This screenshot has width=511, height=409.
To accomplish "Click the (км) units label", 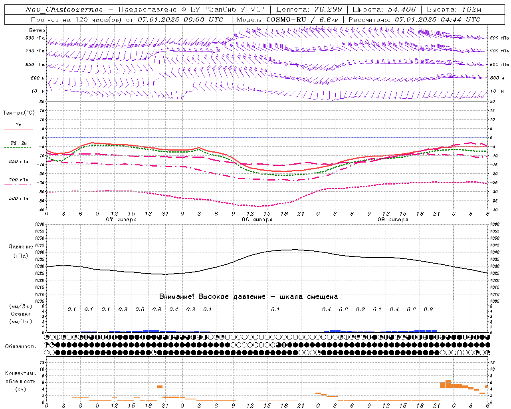I will 21,389.
